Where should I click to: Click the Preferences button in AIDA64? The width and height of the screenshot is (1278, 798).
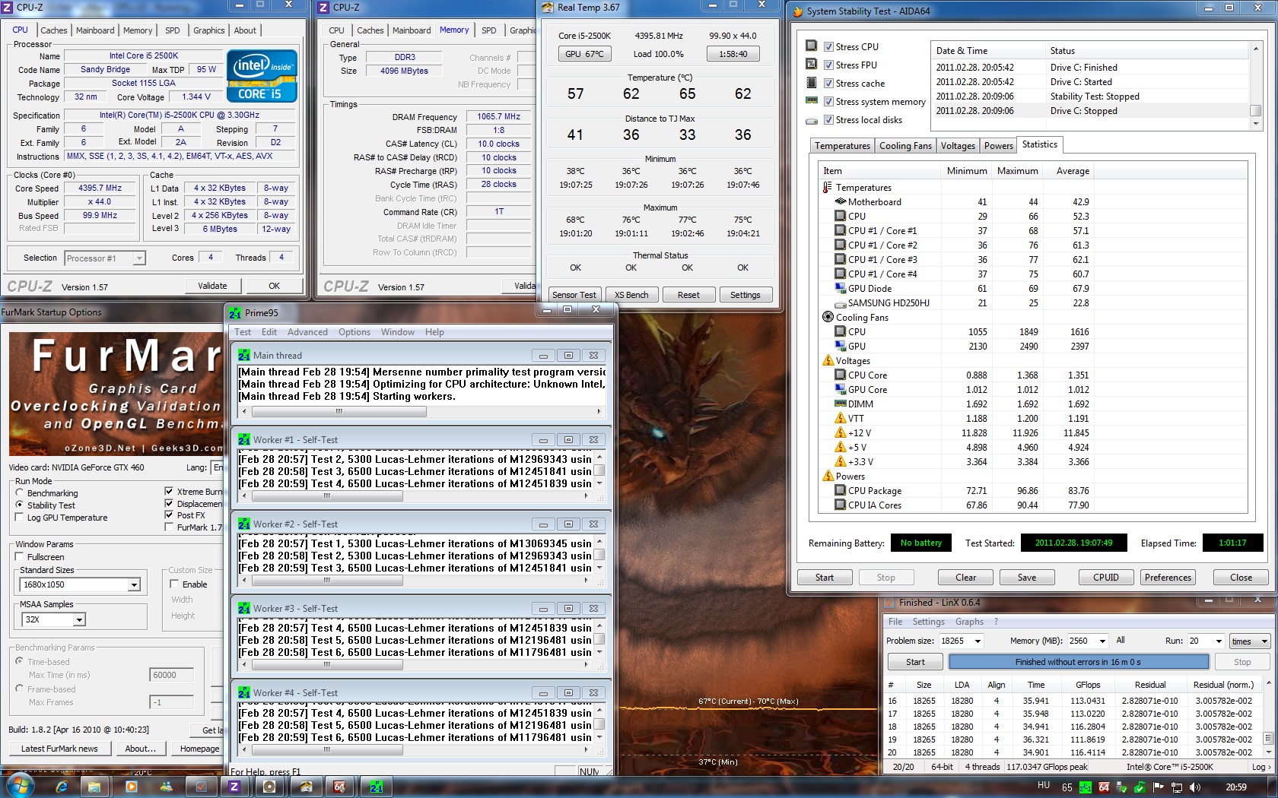pyautogui.click(x=1168, y=578)
